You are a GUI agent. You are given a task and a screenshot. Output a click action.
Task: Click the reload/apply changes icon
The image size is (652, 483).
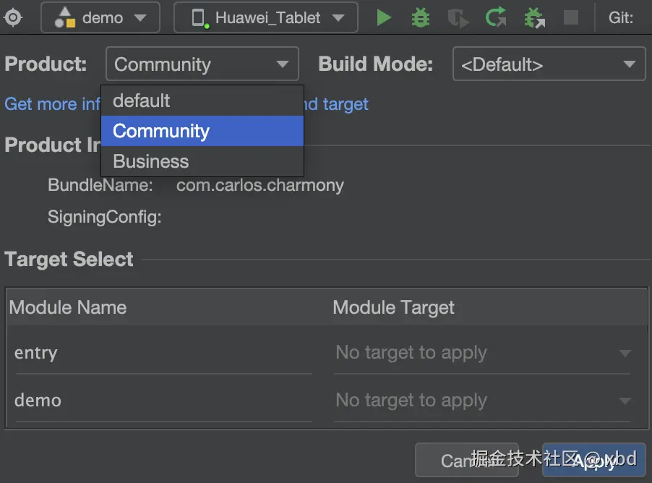(x=496, y=17)
